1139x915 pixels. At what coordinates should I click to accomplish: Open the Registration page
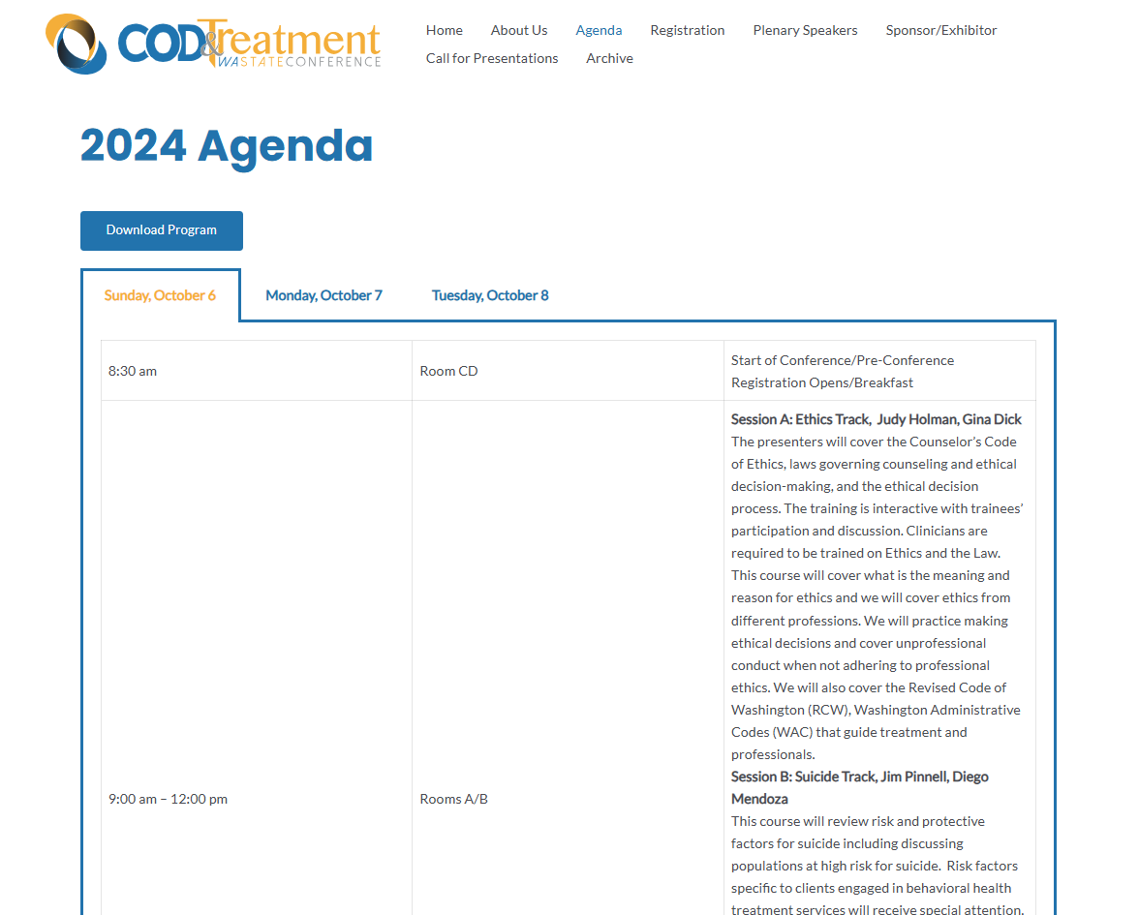pos(687,30)
